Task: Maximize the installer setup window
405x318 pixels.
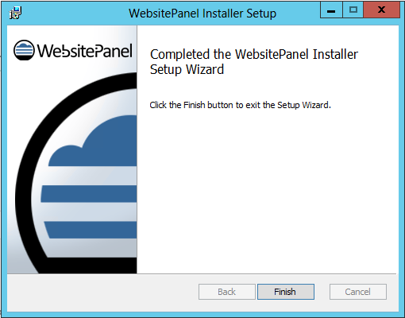Action: [353, 10]
